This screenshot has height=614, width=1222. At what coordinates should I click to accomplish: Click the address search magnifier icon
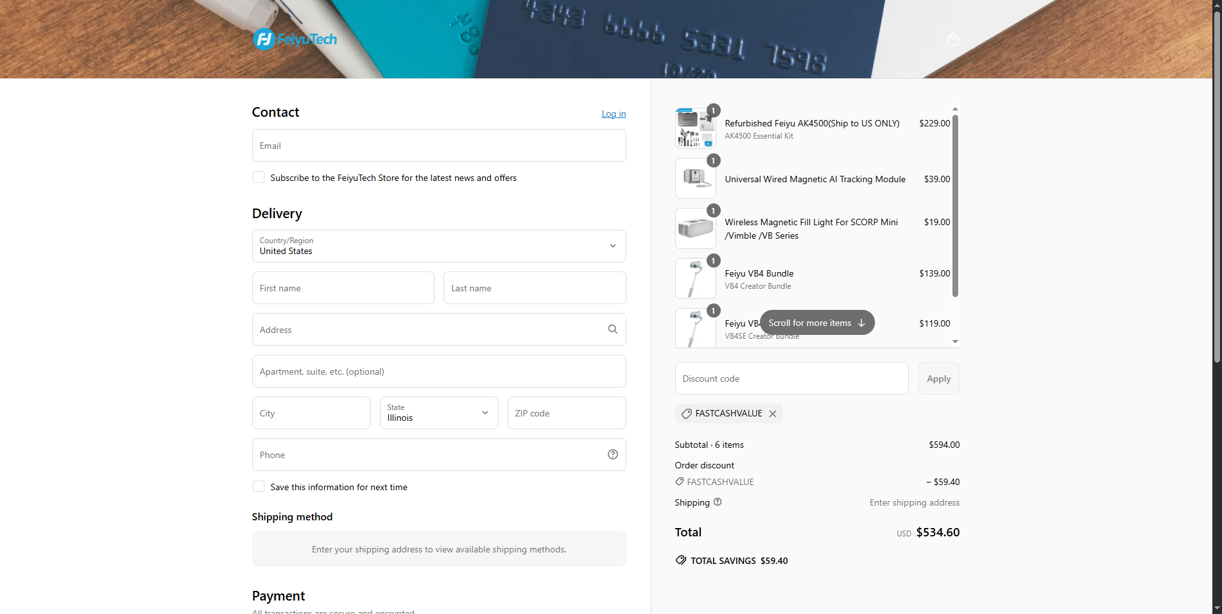[613, 329]
